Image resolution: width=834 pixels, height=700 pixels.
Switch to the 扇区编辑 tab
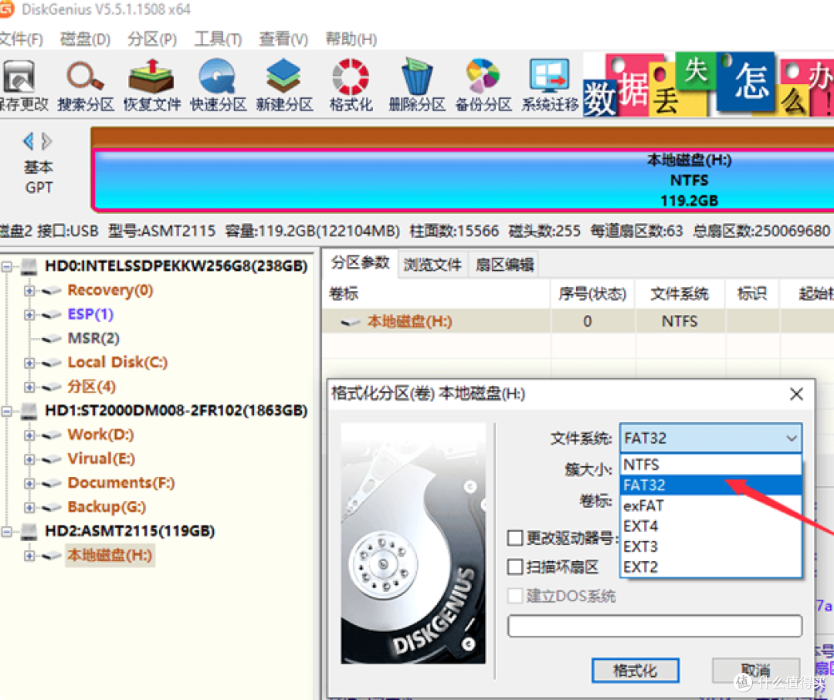click(x=504, y=265)
